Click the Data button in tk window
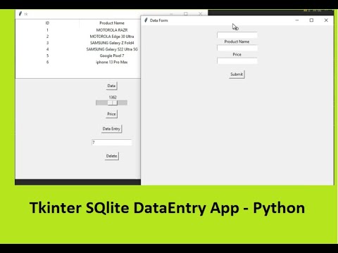338x253 pixels. pyautogui.click(x=111, y=86)
